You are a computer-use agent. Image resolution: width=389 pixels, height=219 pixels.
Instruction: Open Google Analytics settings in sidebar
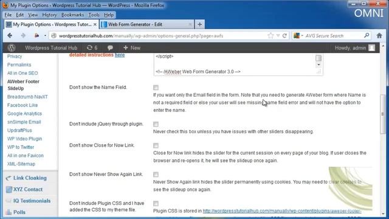(x=24, y=114)
